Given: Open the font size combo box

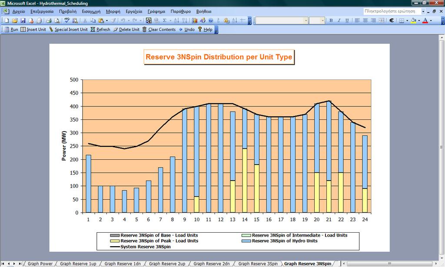Looking at the screenshot, I should tap(317, 20).
